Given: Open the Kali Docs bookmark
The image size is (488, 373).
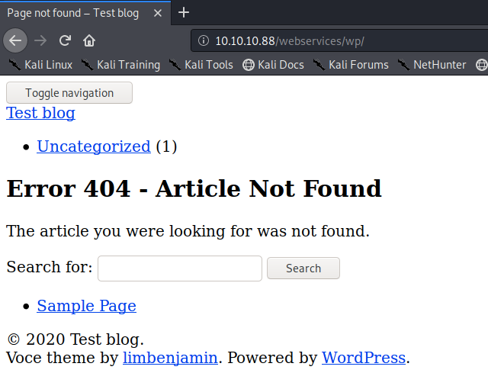Looking at the screenshot, I should coord(273,65).
